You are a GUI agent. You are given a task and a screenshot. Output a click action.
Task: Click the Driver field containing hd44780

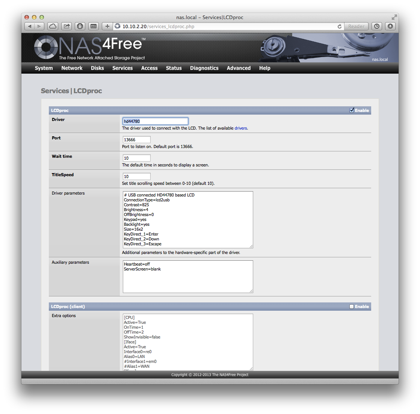156,121
